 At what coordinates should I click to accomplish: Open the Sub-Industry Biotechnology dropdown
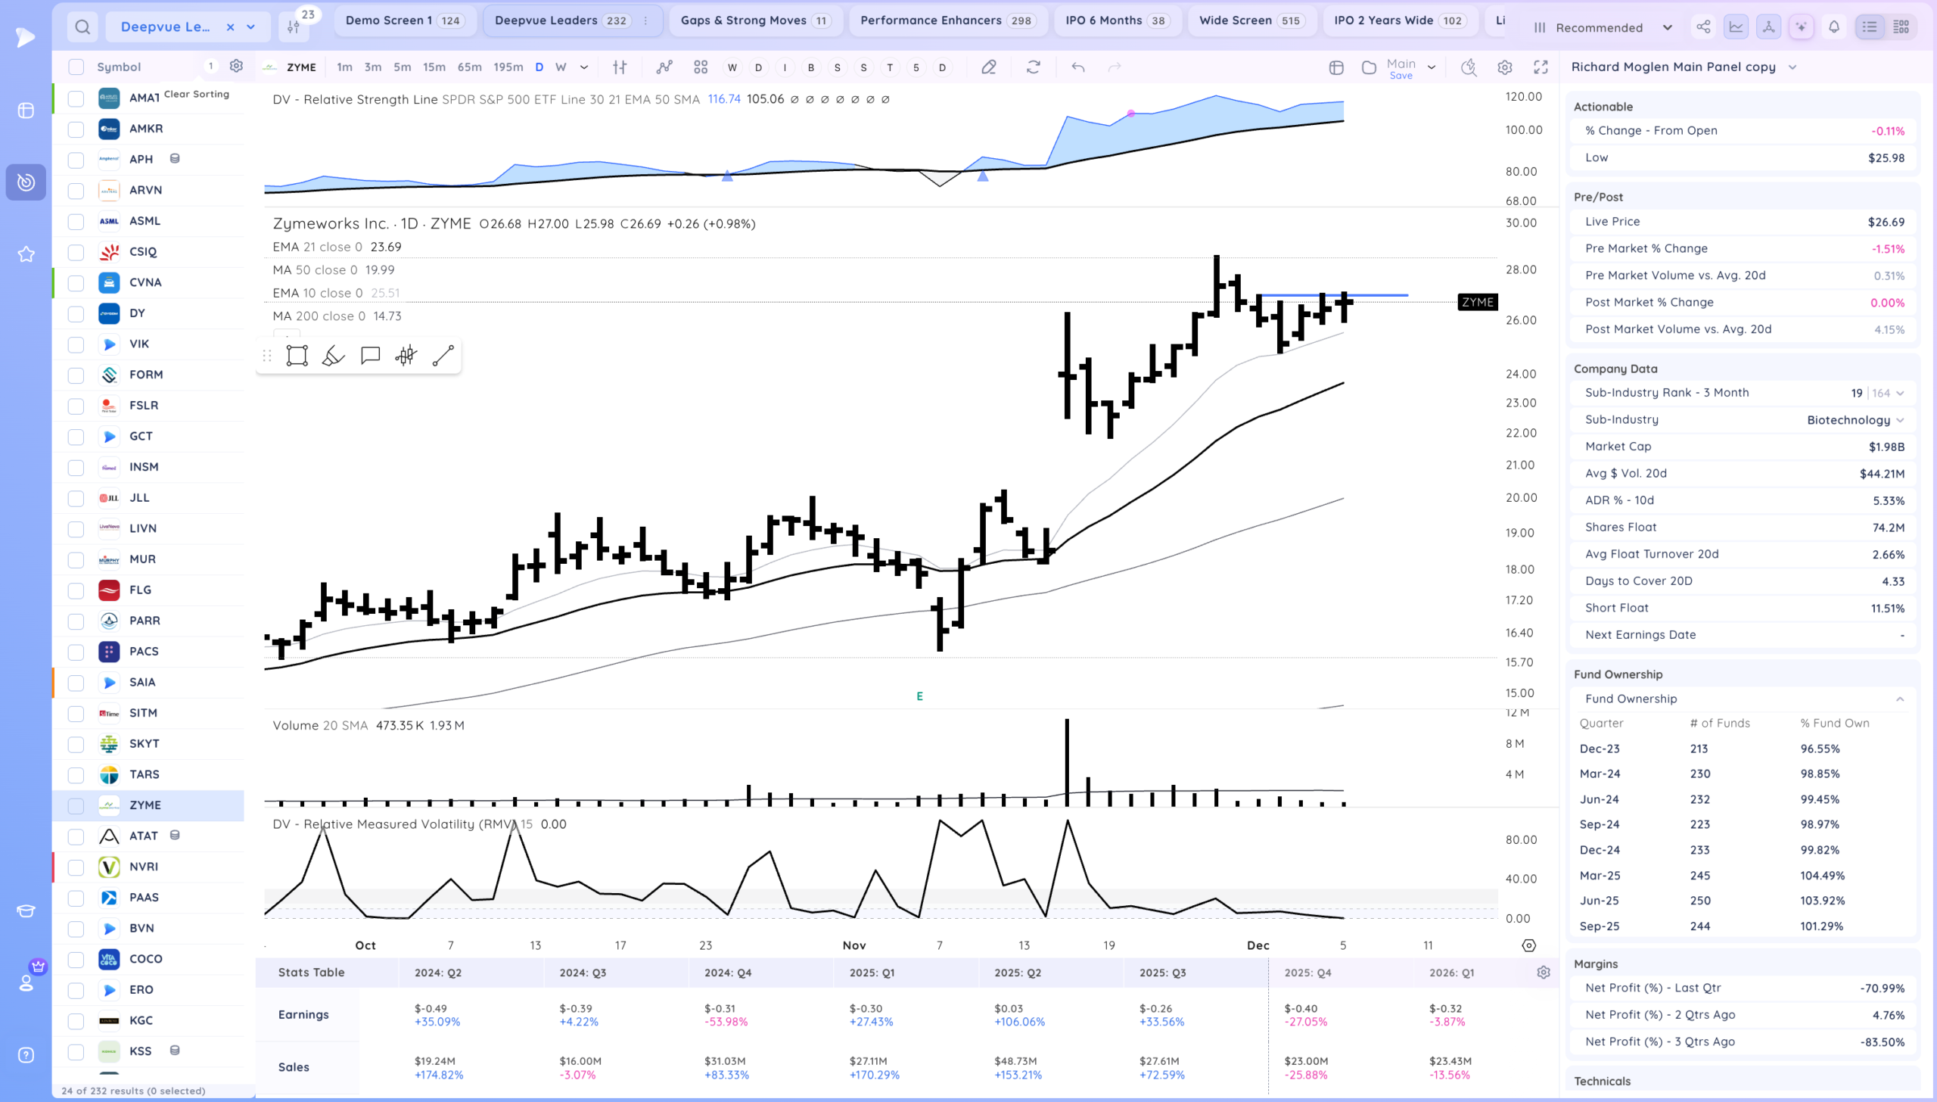click(x=1855, y=420)
